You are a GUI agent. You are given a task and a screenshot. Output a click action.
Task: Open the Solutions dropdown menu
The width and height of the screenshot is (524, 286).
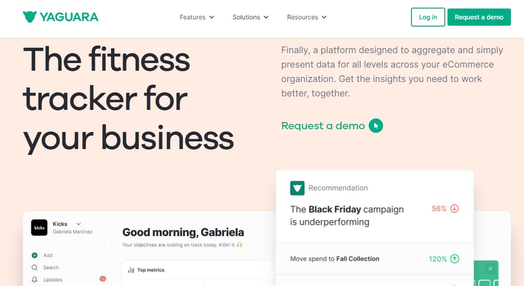(250, 17)
